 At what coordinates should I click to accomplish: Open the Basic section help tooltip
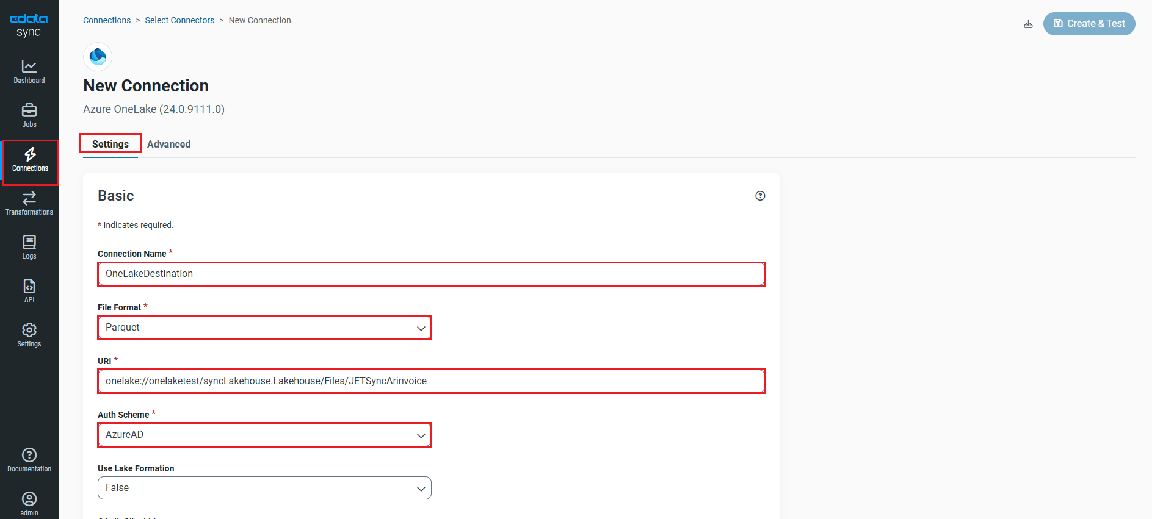click(760, 196)
